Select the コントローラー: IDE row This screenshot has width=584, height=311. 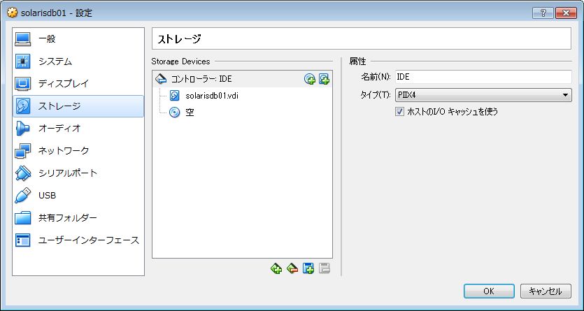242,79
